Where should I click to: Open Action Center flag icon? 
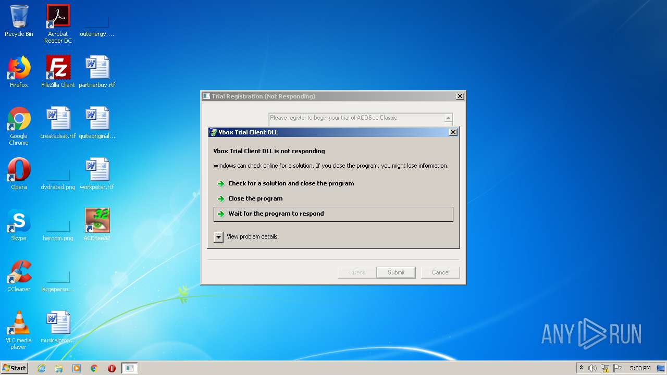617,368
